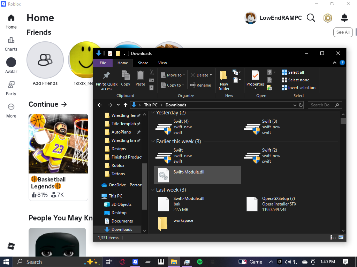357x267 pixels.
Task: Create a New folder from ribbon
Action: click(x=224, y=80)
